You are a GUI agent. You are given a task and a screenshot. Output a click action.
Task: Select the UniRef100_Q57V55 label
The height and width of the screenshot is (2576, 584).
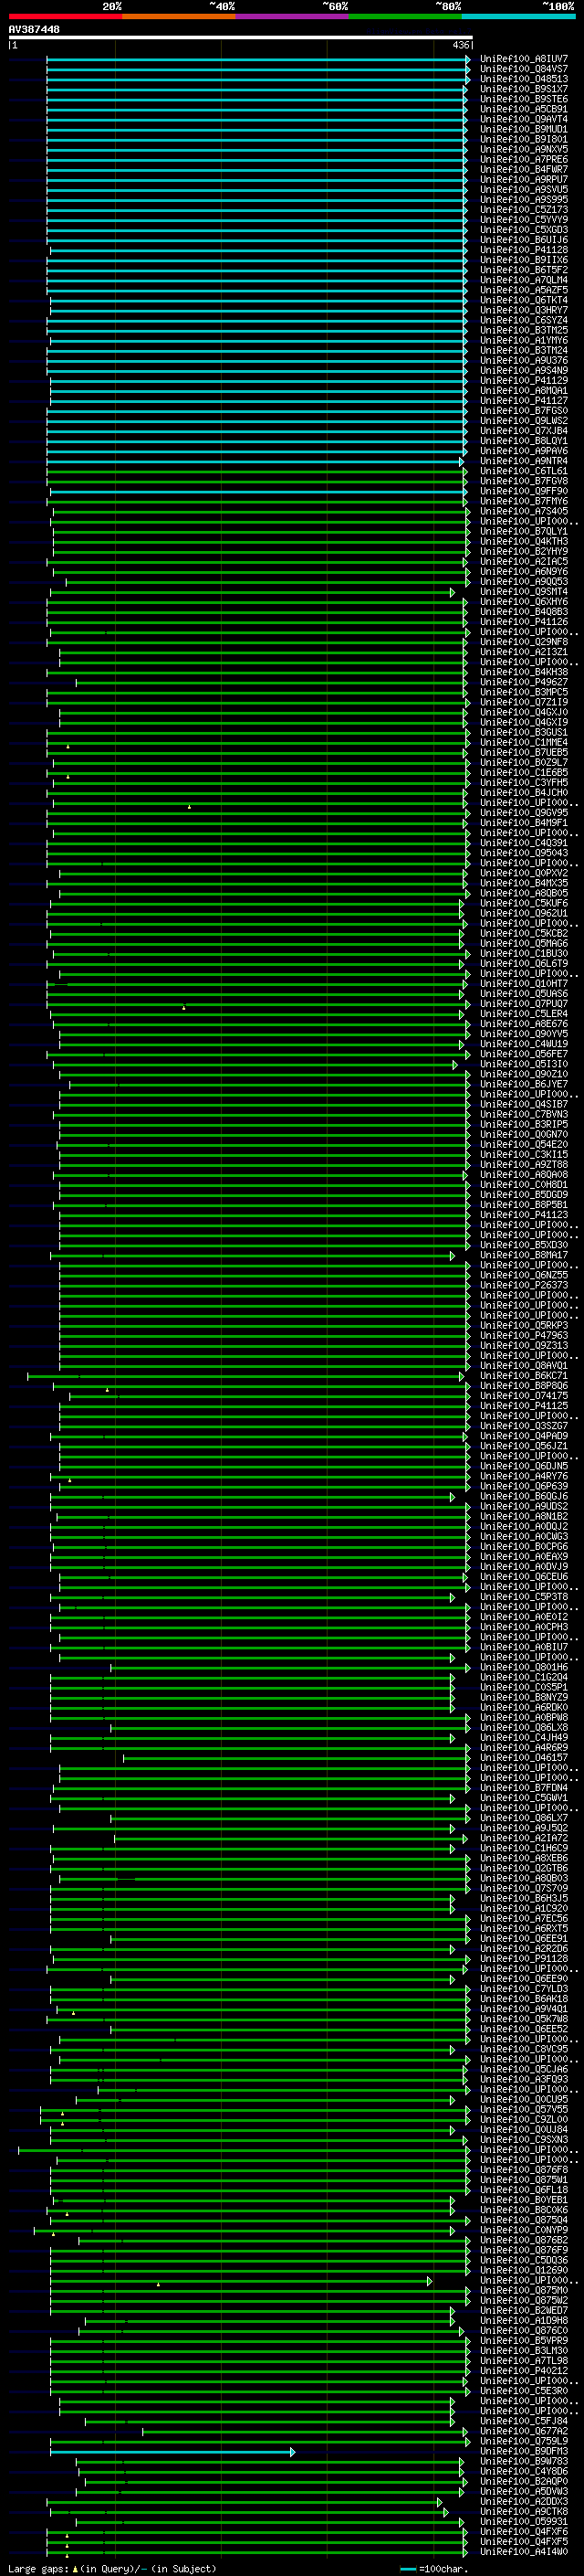[x=523, y=2109]
